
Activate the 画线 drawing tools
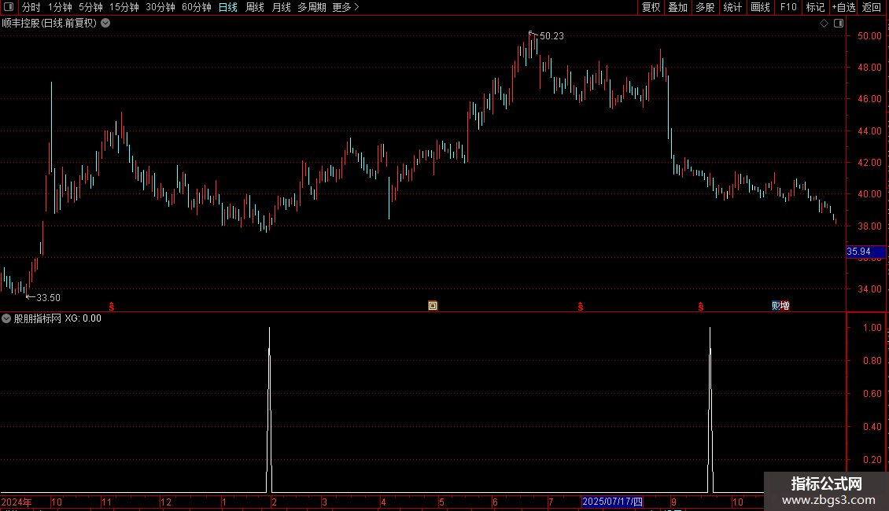(760, 7)
